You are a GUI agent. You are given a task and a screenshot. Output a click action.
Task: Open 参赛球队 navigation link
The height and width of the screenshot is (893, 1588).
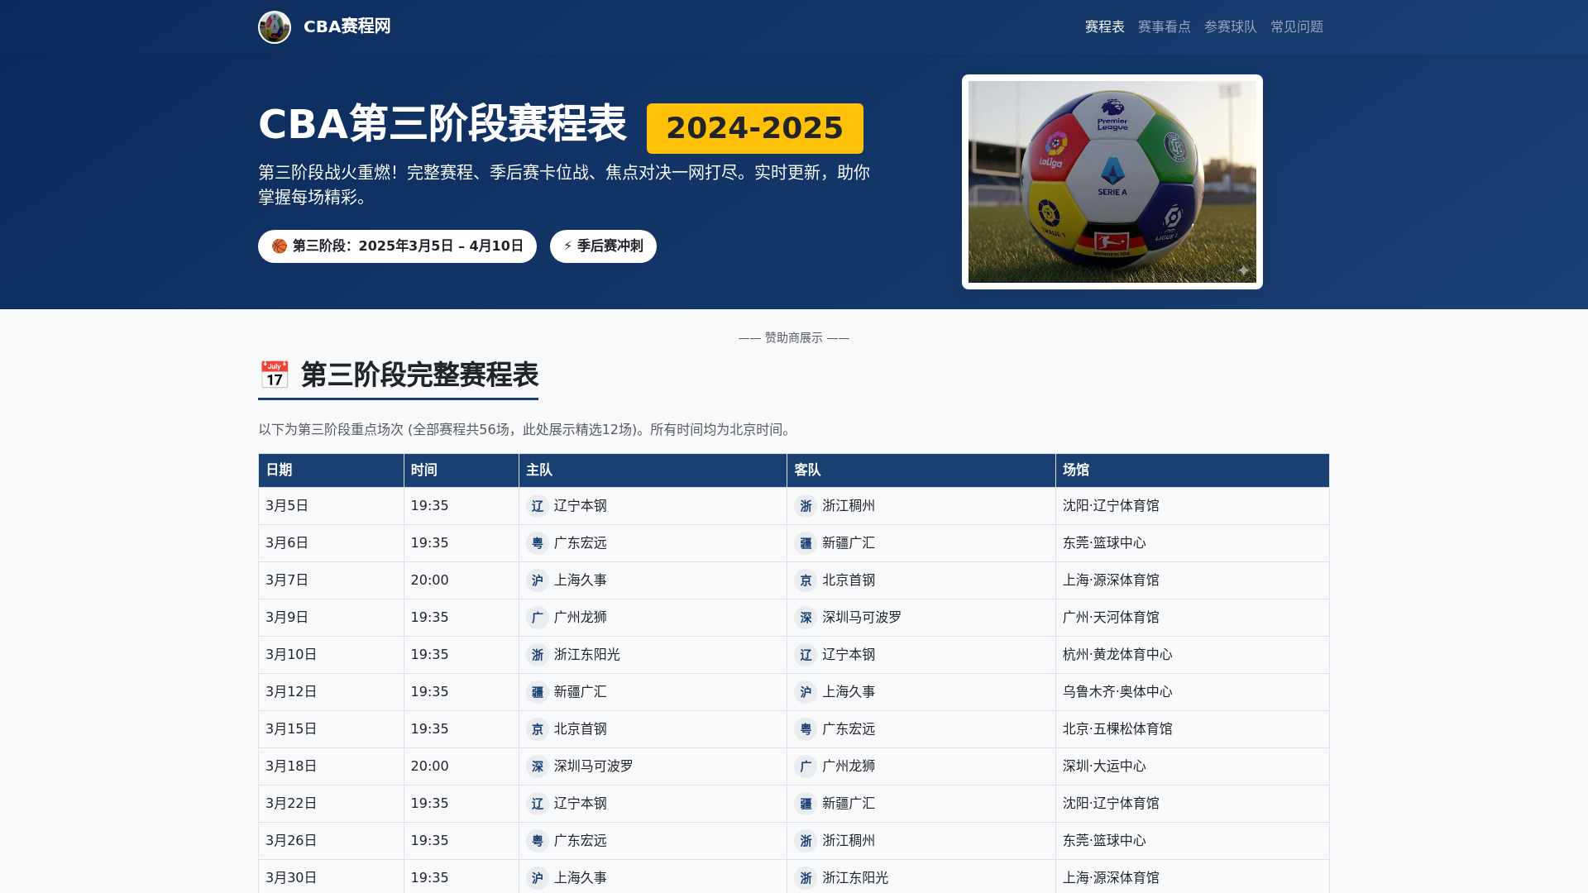pos(1230,27)
